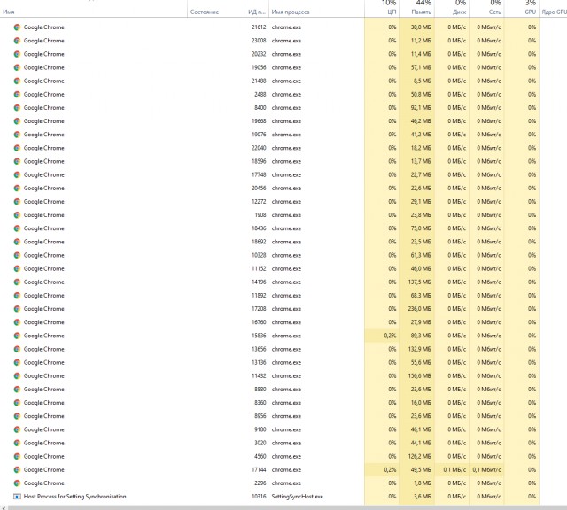Click the 0,1 Мбит/с network value
The width and height of the screenshot is (567, 510).
(486, 469)
